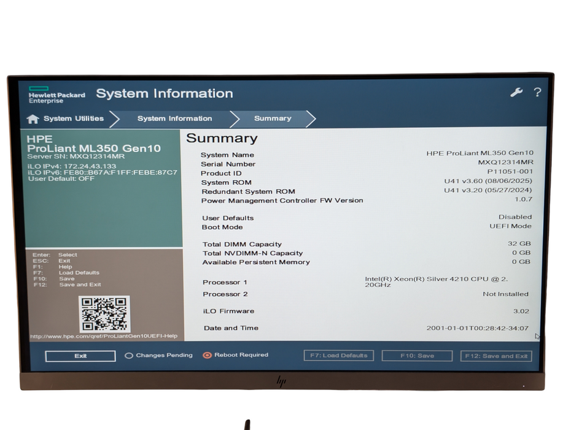Image resolution: width=571 pixels, height=430 pixels.
Task: Click F12: Save and Exit button
Action: coord(496,356)
